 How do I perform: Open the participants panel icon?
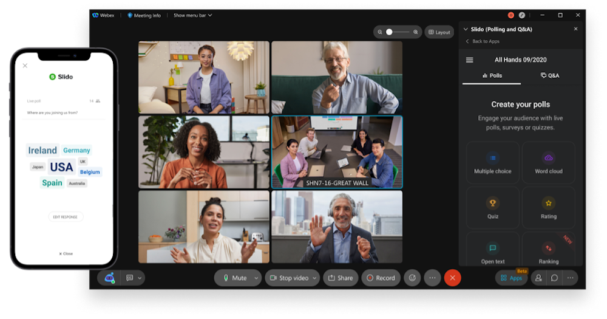click(538, 278)
